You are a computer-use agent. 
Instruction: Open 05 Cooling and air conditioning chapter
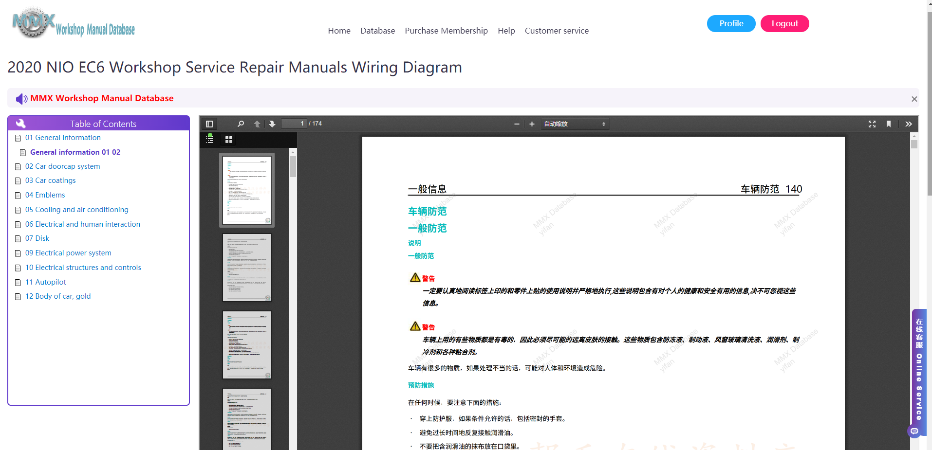77,210
